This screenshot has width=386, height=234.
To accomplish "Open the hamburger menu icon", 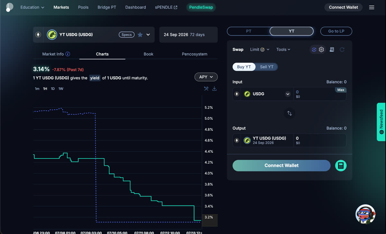I will click(x=372, y=7).
